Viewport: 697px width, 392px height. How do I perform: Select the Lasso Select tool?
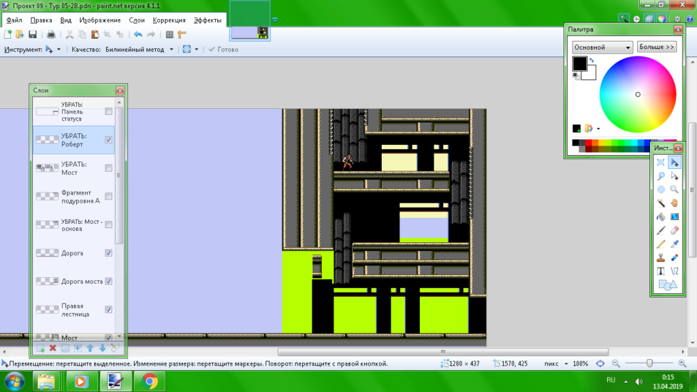click(x=660, y=176)
